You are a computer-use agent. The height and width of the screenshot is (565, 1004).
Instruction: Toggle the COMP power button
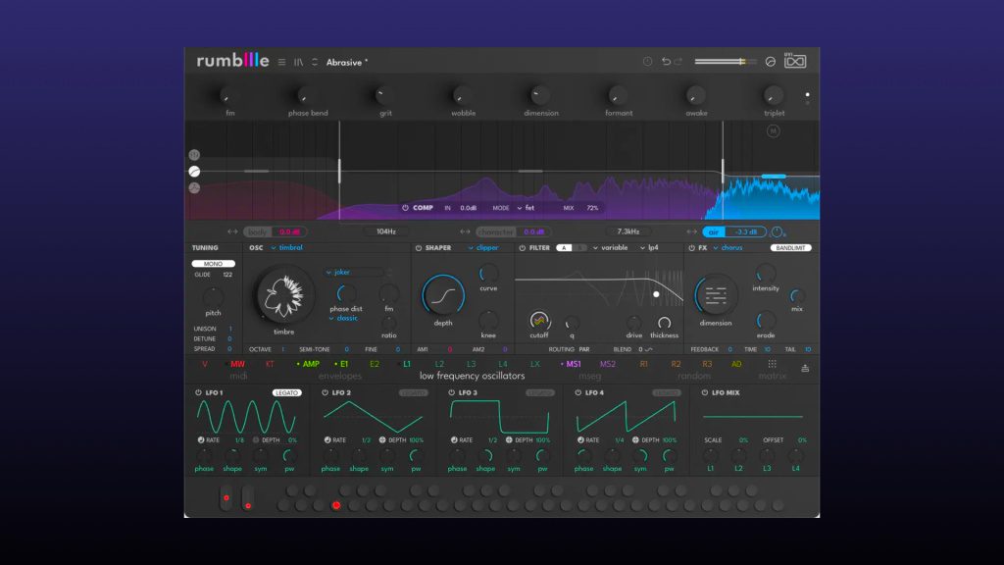pyautogui.click(x=405, y=208)
